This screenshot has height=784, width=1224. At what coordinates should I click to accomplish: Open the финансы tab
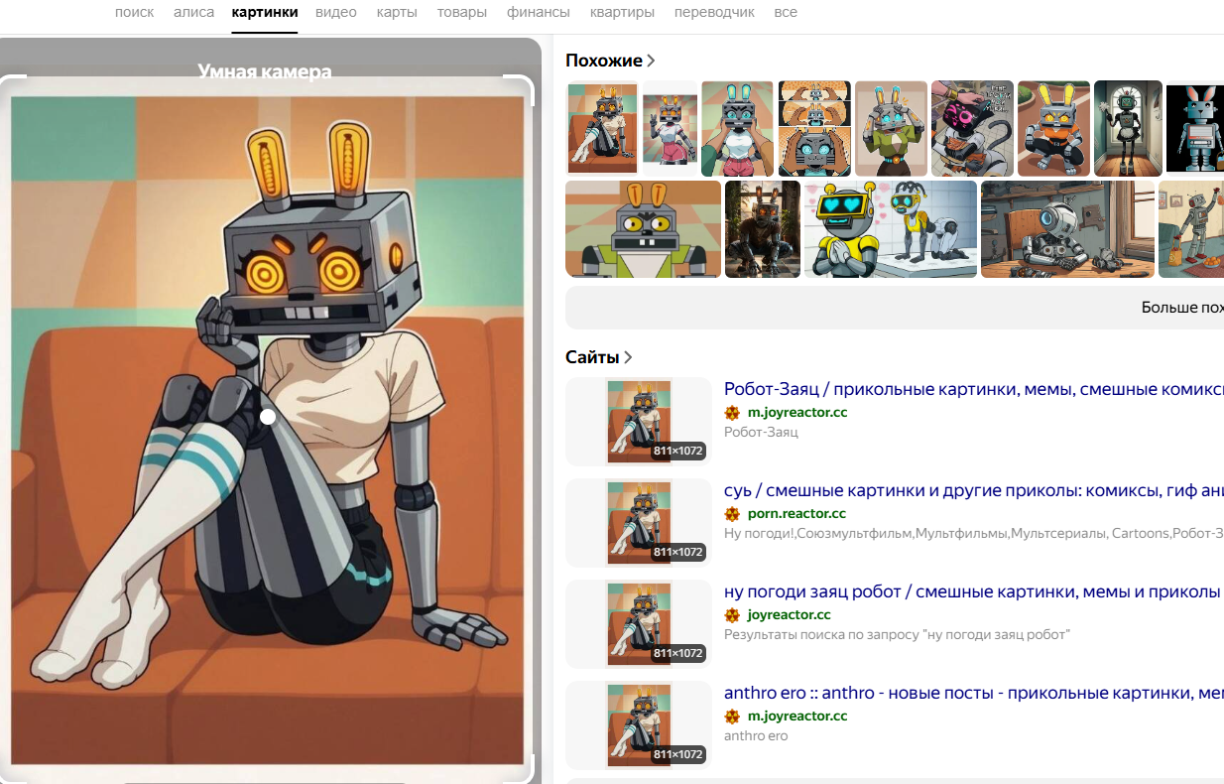[x=539, y=13]
